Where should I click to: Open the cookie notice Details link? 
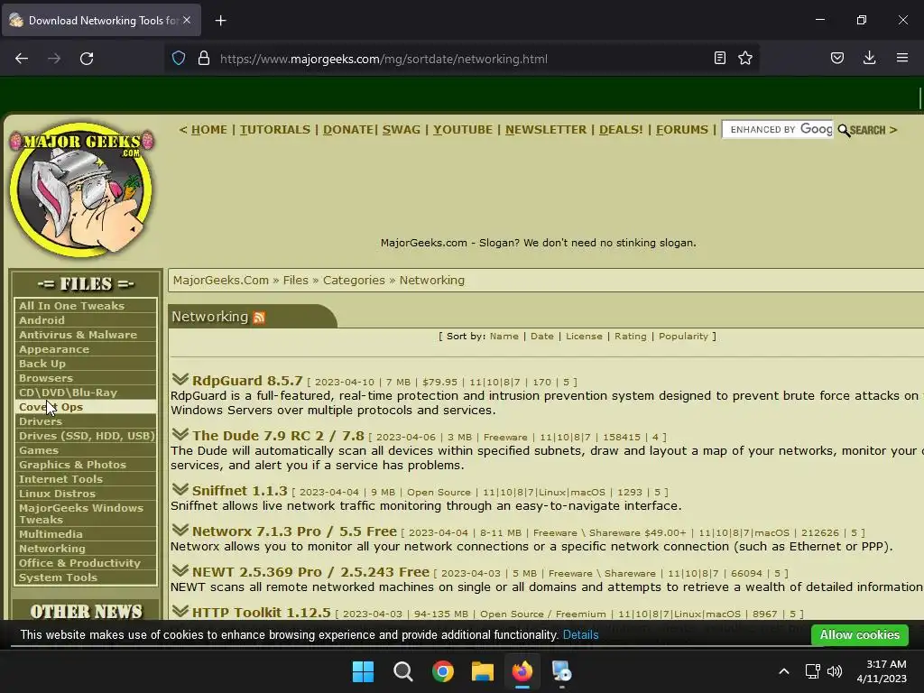[580, 634]
